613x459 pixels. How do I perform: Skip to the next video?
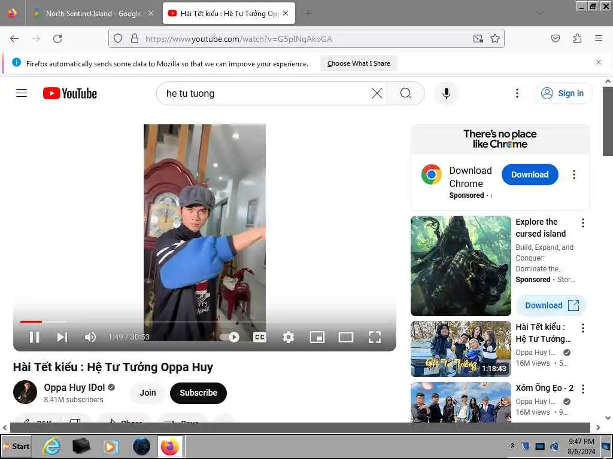(62, 337)
